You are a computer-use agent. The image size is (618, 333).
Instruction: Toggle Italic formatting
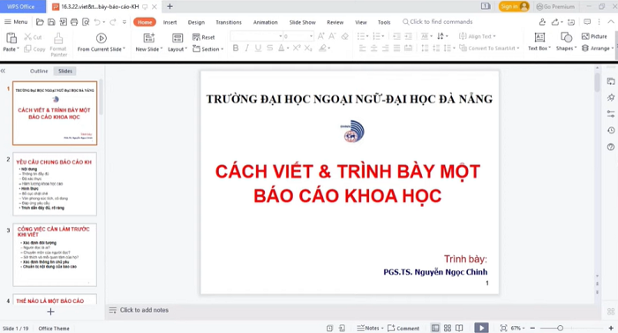pyautogui.click(x=246, y=48)
